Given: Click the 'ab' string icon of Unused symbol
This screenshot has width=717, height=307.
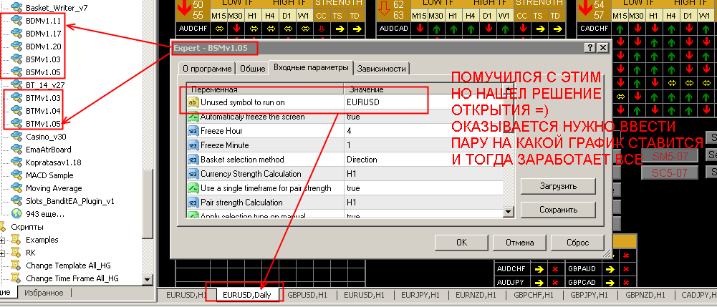Looking at the screenshot, I should click(193, 103).
